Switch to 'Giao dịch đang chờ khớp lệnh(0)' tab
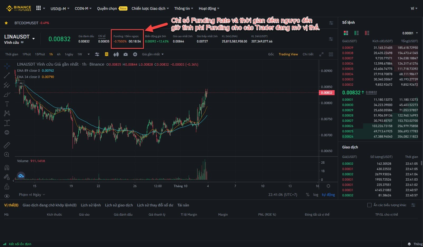The image size is (423, 247). pyautogui.click(x=50, y=205)
